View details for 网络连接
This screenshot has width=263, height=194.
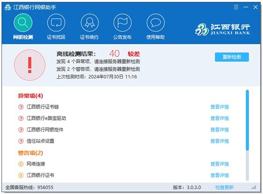(220, 164)
